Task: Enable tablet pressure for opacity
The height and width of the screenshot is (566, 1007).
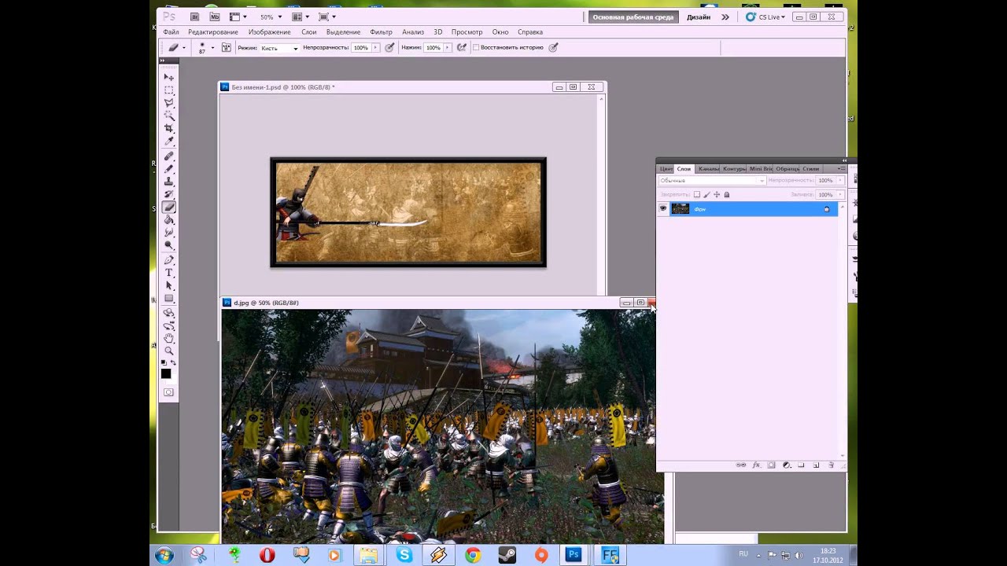Action: 389,47
